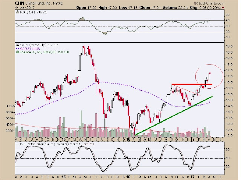Image resolution: width=241 pixels, height=180 pixels.
Task: Click year '17' on the stochastic panel date axis
Action: coord(192,177)
